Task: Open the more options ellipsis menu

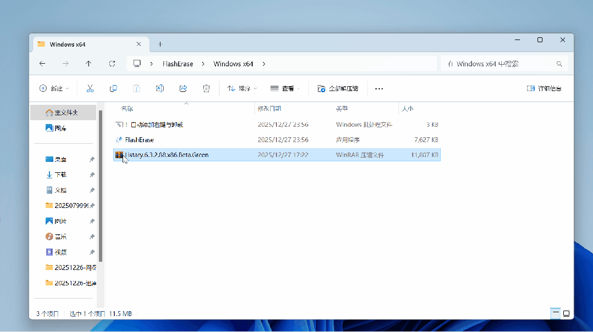Action: coord(379,88)
